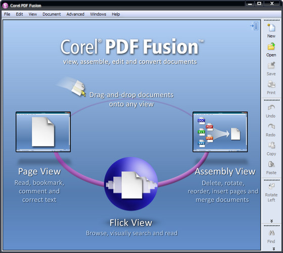Click the Paste toolbar icon
This screenshot has height=253, width=283.
pyautogui.click(x=271, y=164)
